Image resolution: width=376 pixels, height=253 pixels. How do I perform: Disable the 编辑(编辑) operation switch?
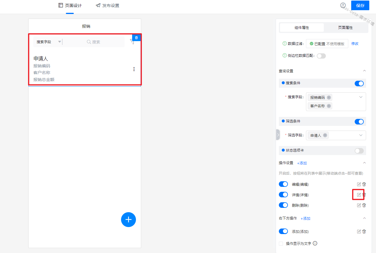coord(283,184)
